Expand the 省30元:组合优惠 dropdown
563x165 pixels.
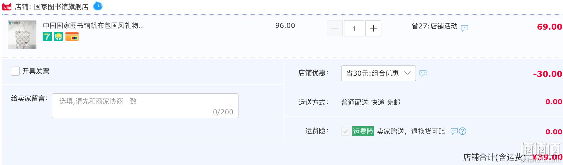(379, 73)
